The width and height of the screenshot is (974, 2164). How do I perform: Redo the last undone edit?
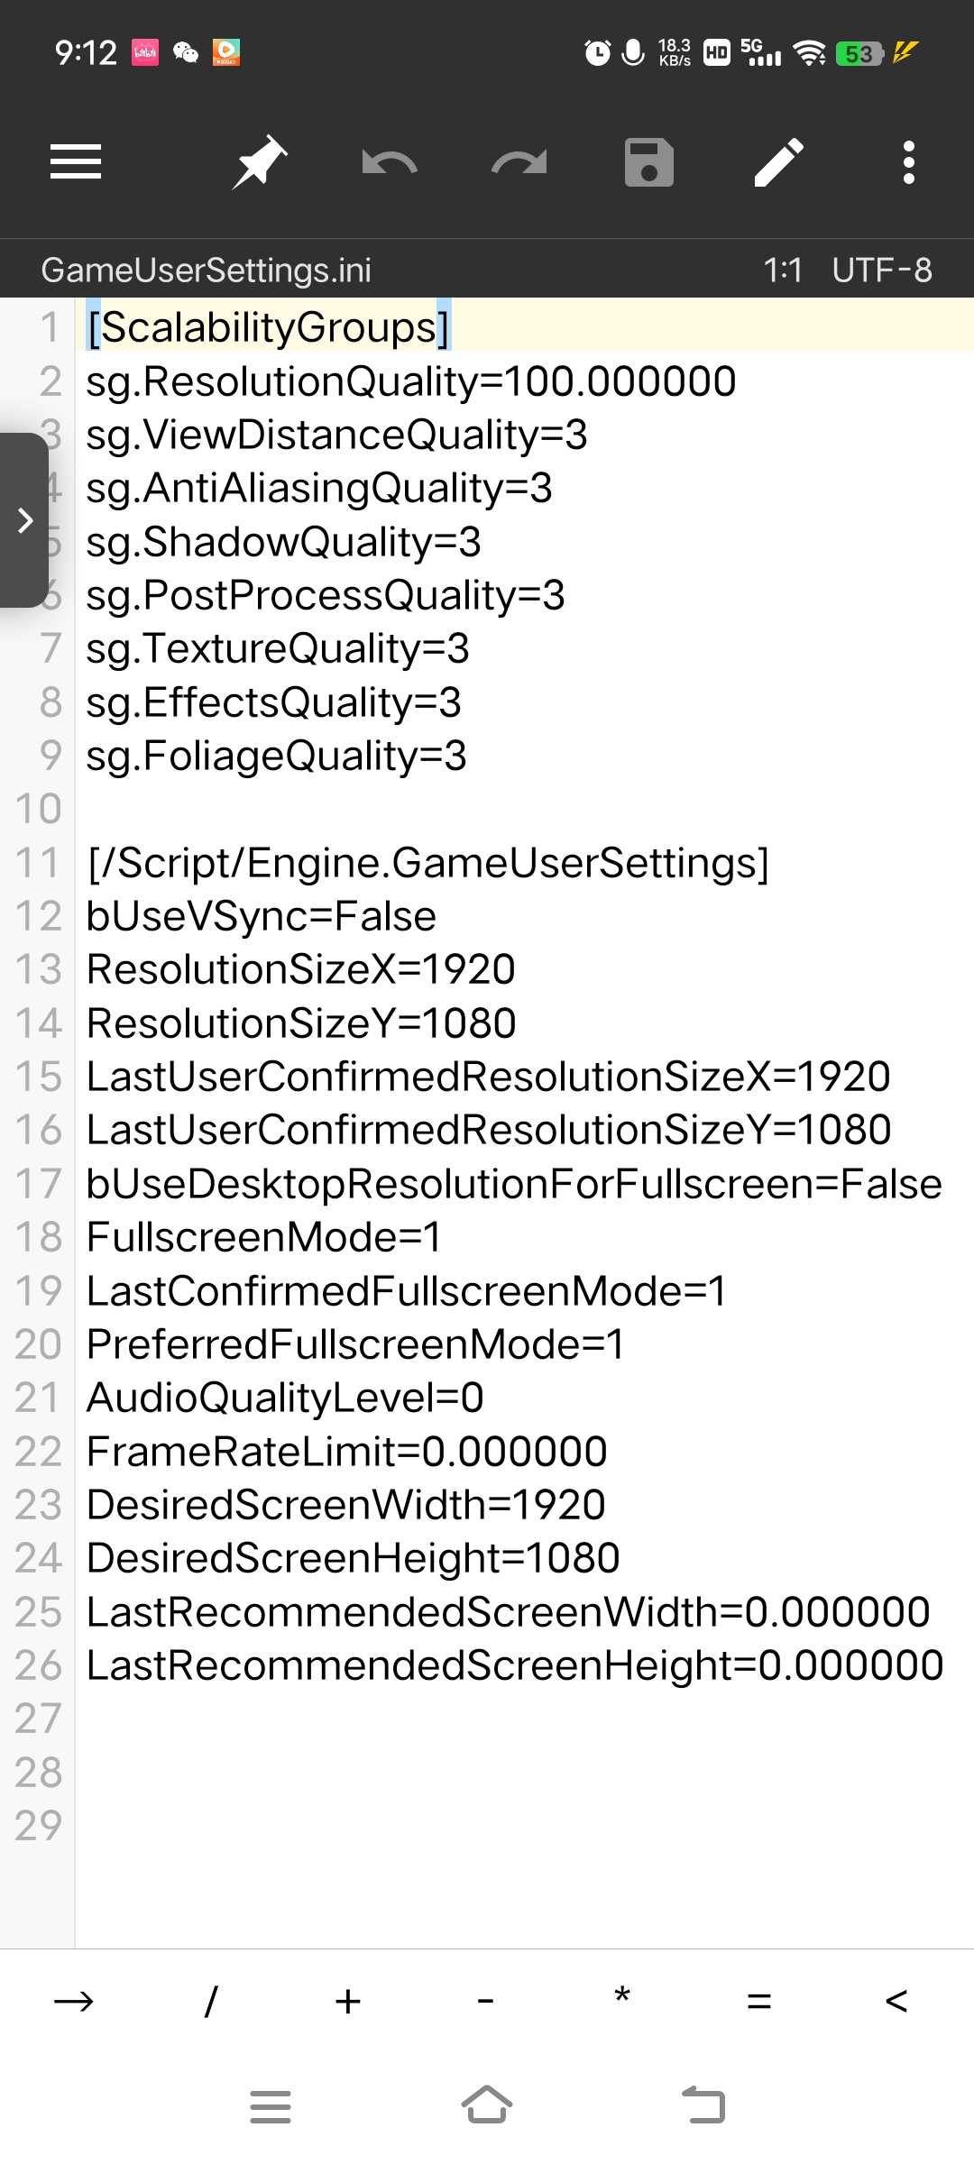tap(519, 162)
